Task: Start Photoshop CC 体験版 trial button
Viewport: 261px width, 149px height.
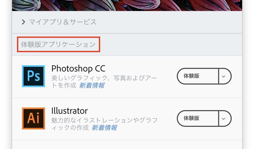Action: click(x=198, y=76)
